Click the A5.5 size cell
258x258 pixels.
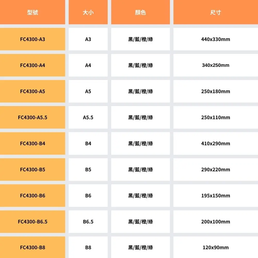[88, 117]
